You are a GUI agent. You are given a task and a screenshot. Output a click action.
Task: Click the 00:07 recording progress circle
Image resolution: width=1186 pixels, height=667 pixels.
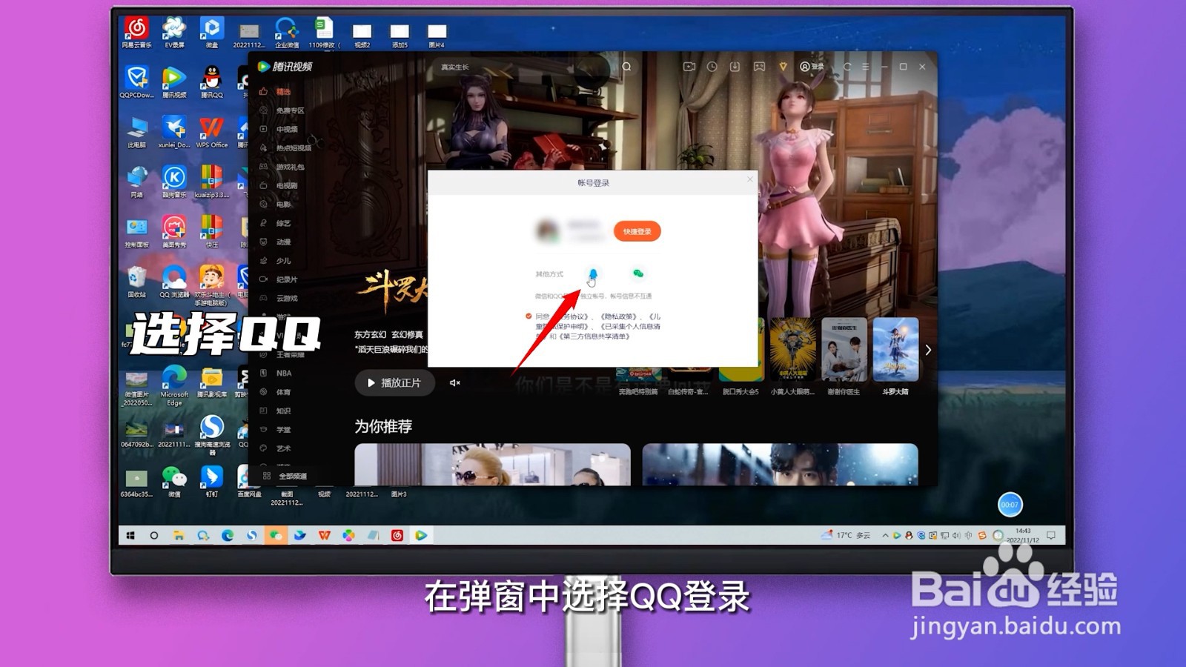[1011, 504]
